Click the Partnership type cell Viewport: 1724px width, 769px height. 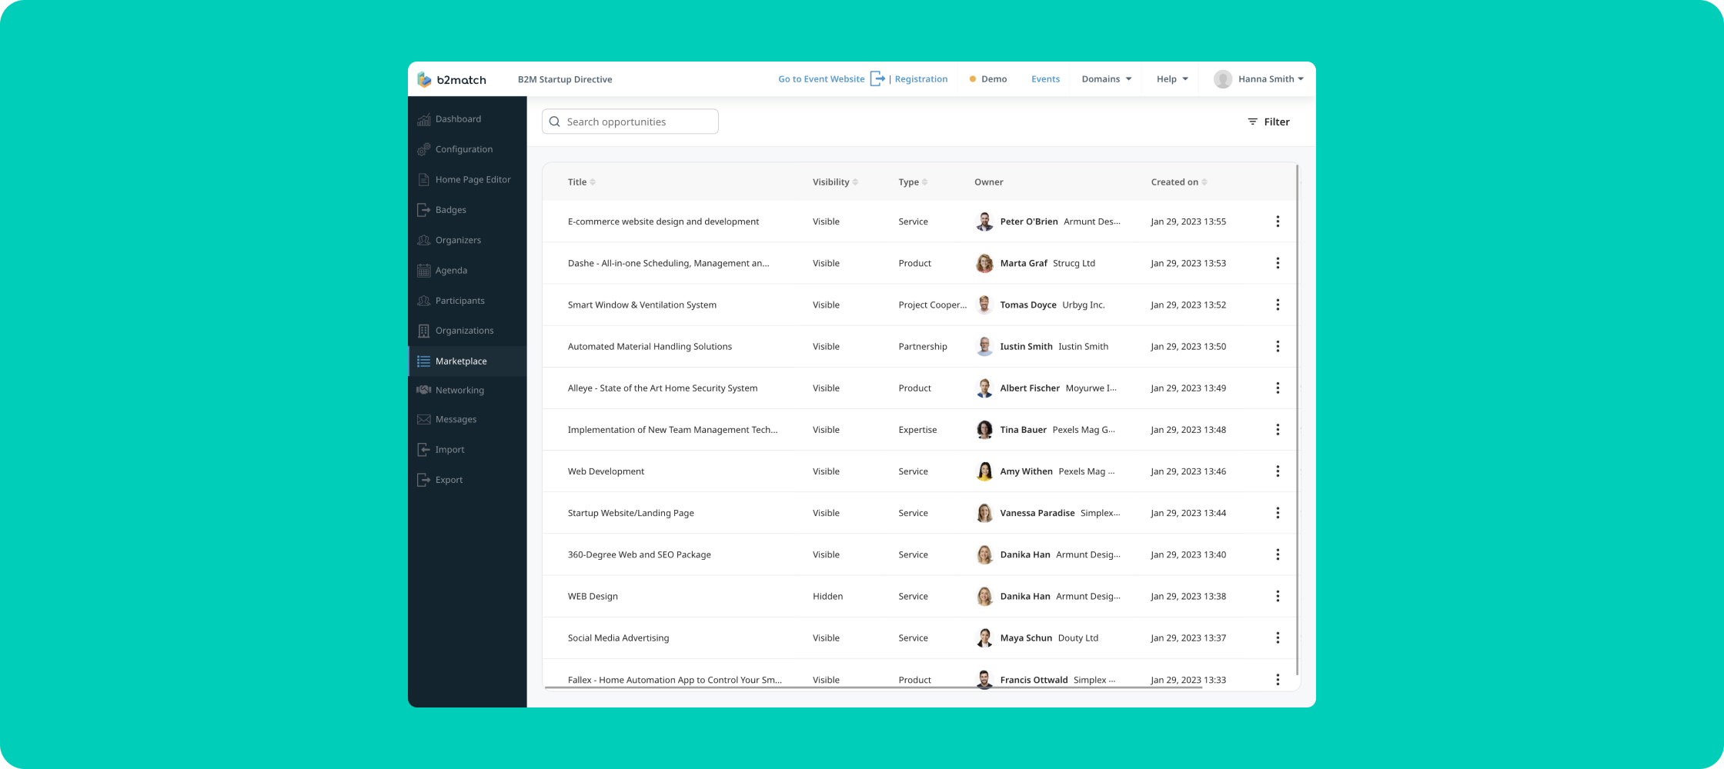(923, 346)
